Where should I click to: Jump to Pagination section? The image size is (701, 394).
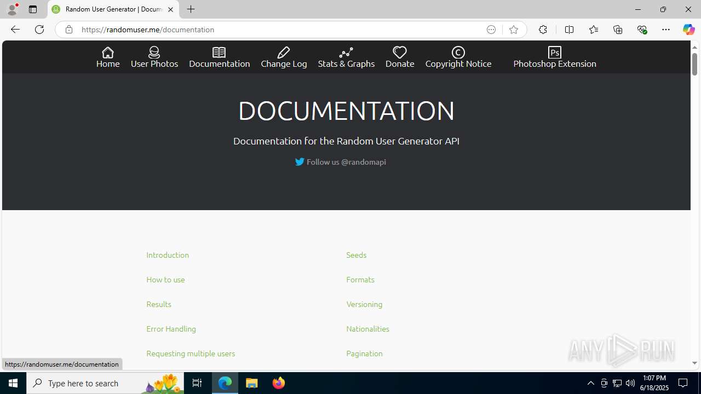364,353
